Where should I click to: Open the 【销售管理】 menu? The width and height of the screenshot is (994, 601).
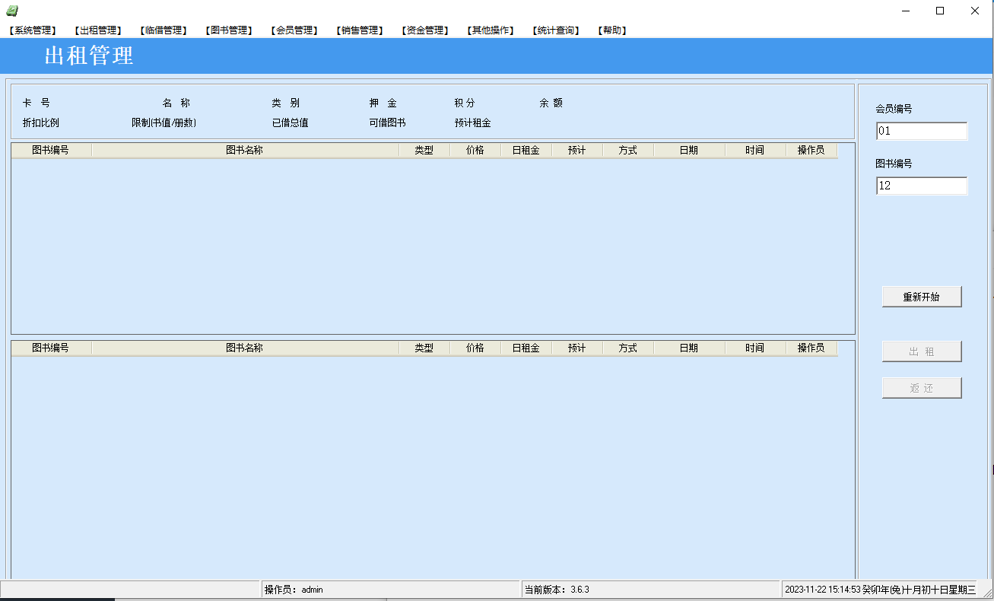[x=359, y=30]
